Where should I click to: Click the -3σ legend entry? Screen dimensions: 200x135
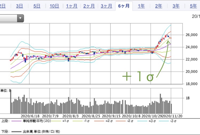[173, 121]
